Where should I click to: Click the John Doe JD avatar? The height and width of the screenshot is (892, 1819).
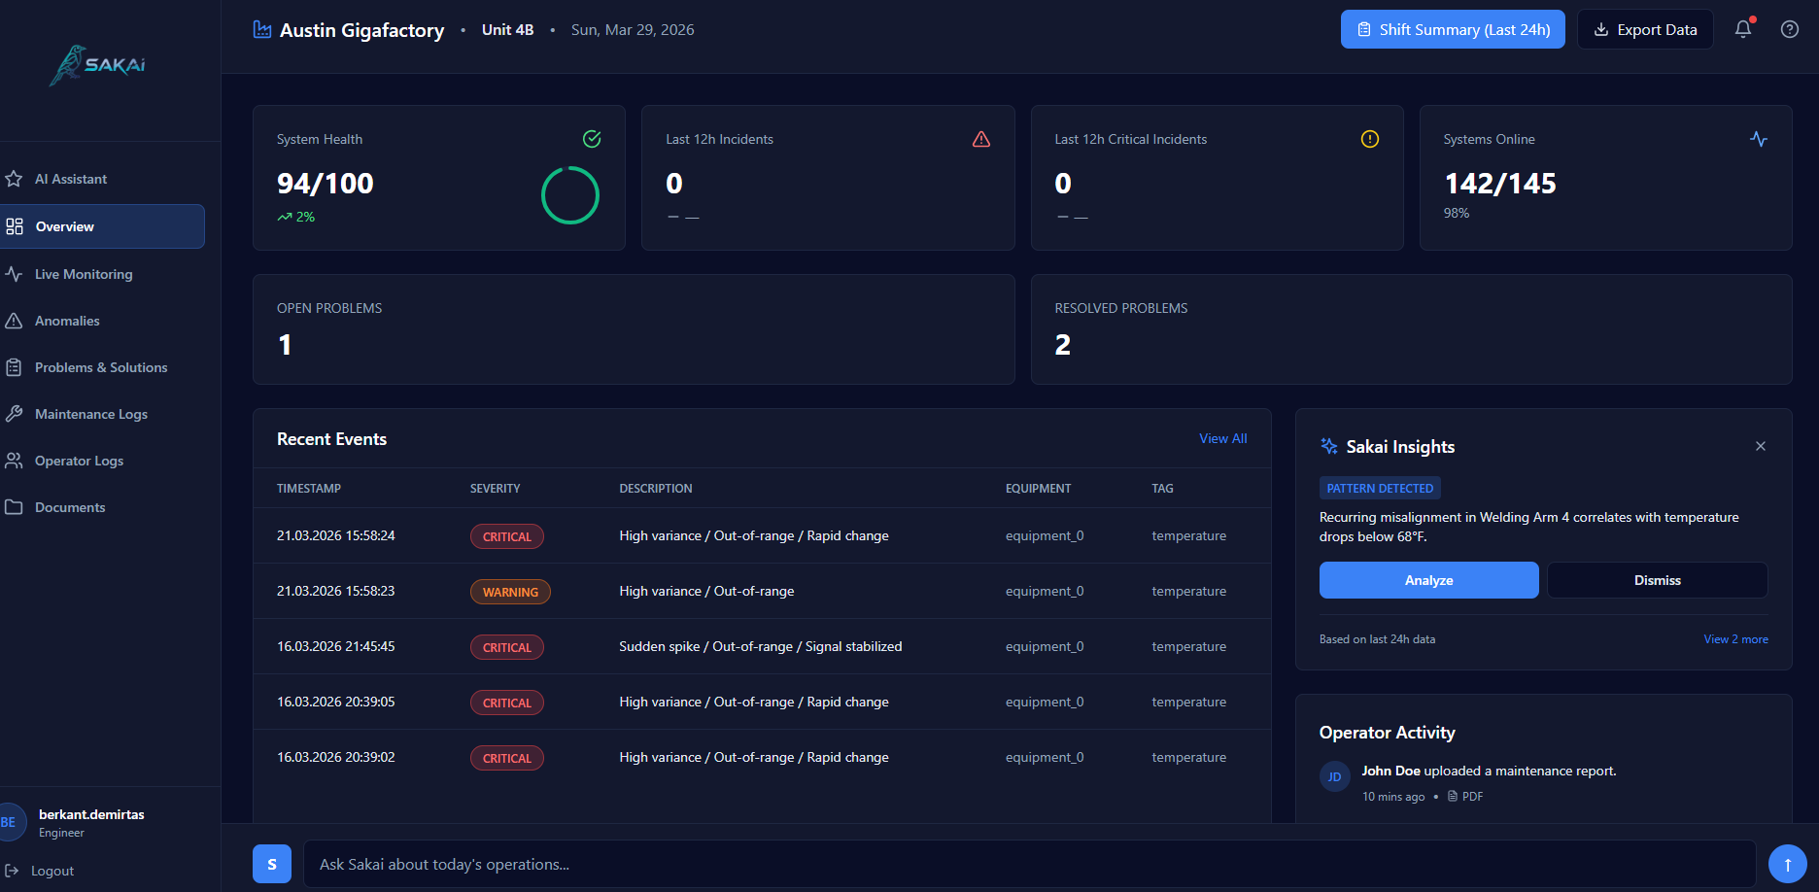tap(1334, 776)
